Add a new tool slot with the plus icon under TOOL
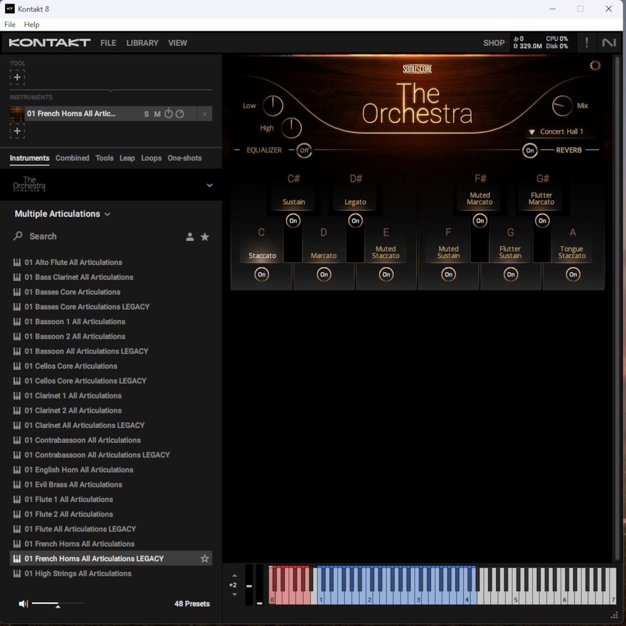Screen dimensions: 626x626 pyautogui.click(x=17, y=77)
